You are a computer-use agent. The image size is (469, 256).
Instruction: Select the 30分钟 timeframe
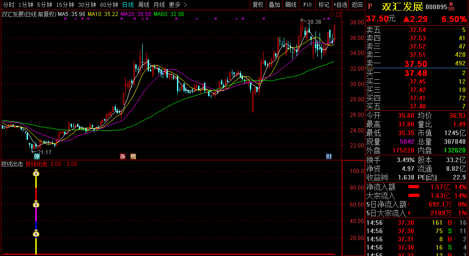click(87, 5)
